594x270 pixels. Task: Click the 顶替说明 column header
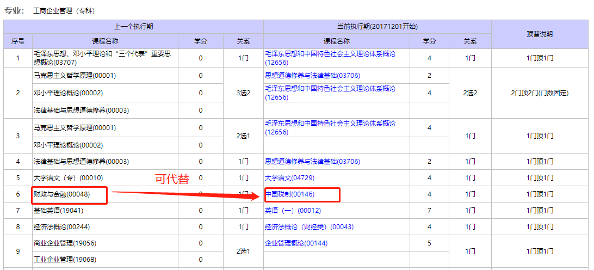540,34
